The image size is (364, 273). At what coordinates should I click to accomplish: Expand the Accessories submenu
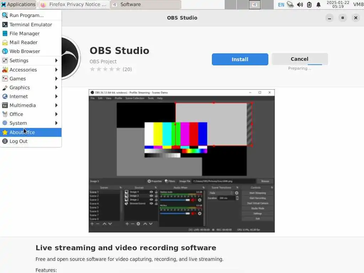[31, 70]
